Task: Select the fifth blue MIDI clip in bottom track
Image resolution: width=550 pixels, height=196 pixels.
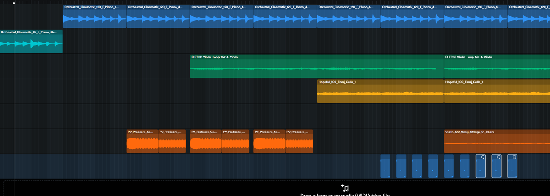Action: (x=449, y=166)
